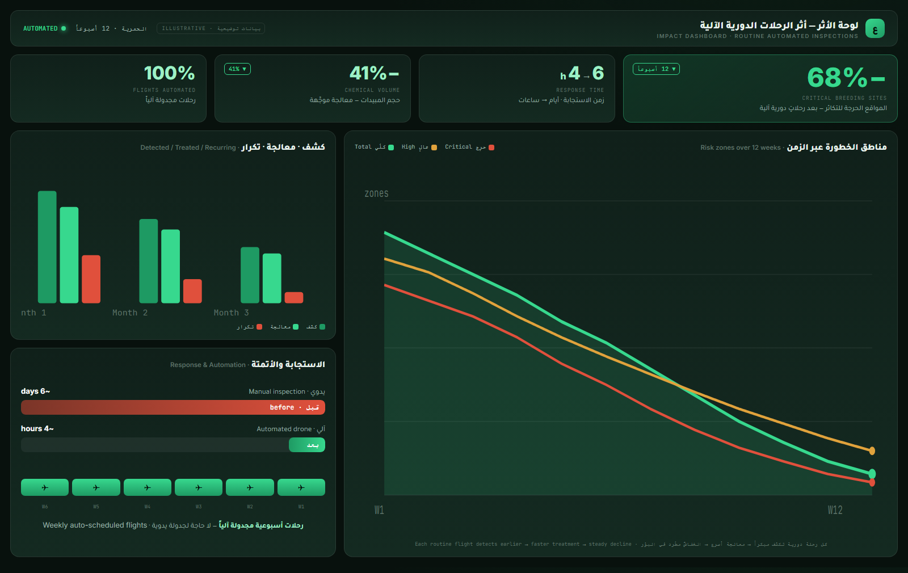Click the 'Detected / Treated / Recurring' title
Screen dimensions: 908x573
pyautogui.click(x=188, y=148)
